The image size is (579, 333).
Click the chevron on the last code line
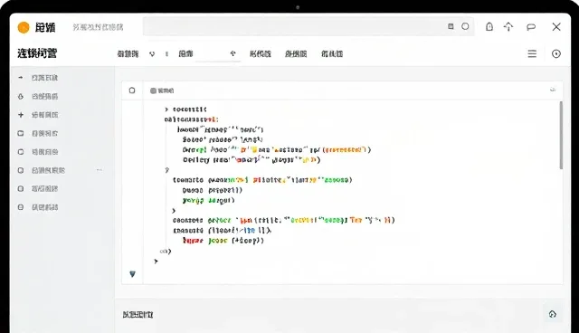tap(156, 261)
